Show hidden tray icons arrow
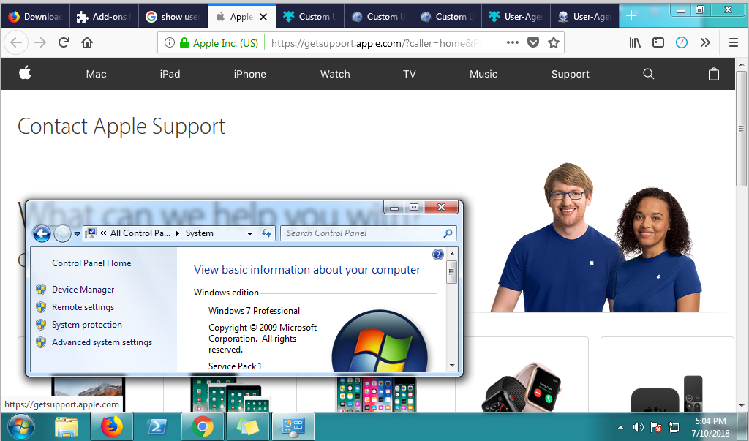This screenshot has width=749, height=441. 620,427
